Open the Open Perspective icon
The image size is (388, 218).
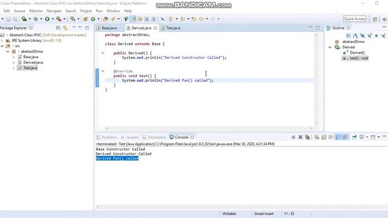pos(375,19)
